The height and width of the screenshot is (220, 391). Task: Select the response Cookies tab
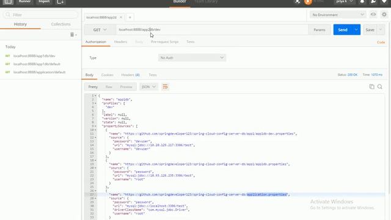pos(108,75)
